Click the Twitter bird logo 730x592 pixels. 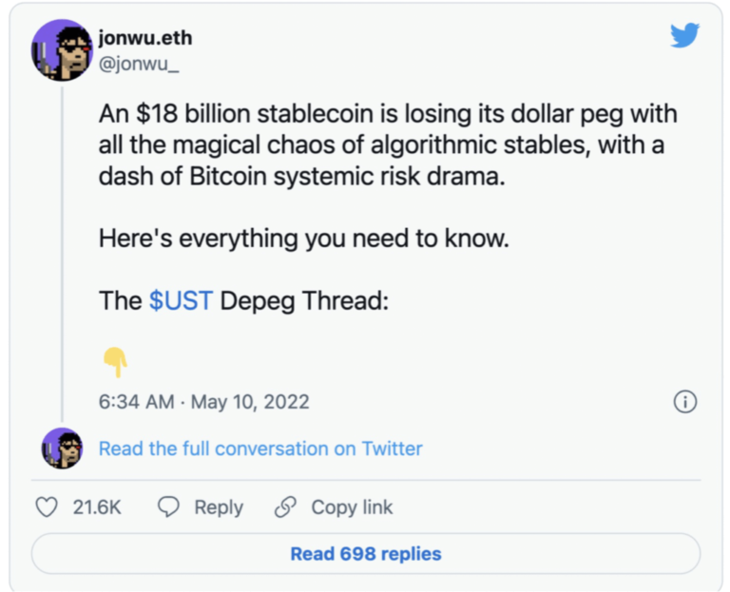(x=684, y=35)
